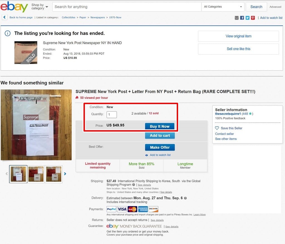Click eye icon Add to watch list
Viewport: 285px width, 244px height.
[146, 155]
